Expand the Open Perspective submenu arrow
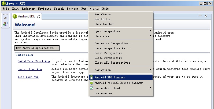 [150, 31]
